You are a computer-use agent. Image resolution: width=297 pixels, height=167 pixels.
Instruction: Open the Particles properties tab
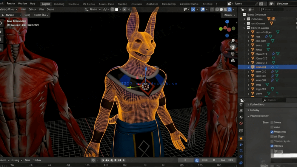[x=241, y=151]
